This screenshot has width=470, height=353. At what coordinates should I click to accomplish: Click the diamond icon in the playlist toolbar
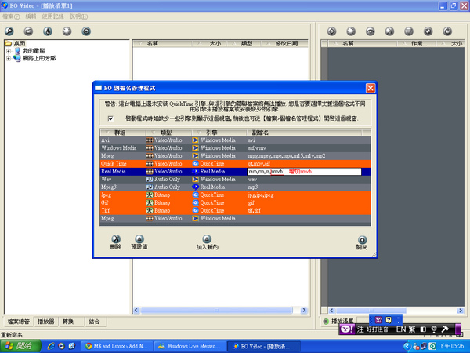coord(331,31)
